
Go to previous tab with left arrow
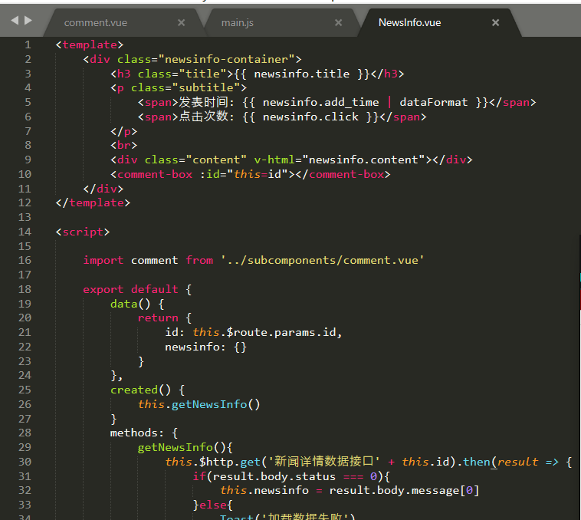point(15,20)
